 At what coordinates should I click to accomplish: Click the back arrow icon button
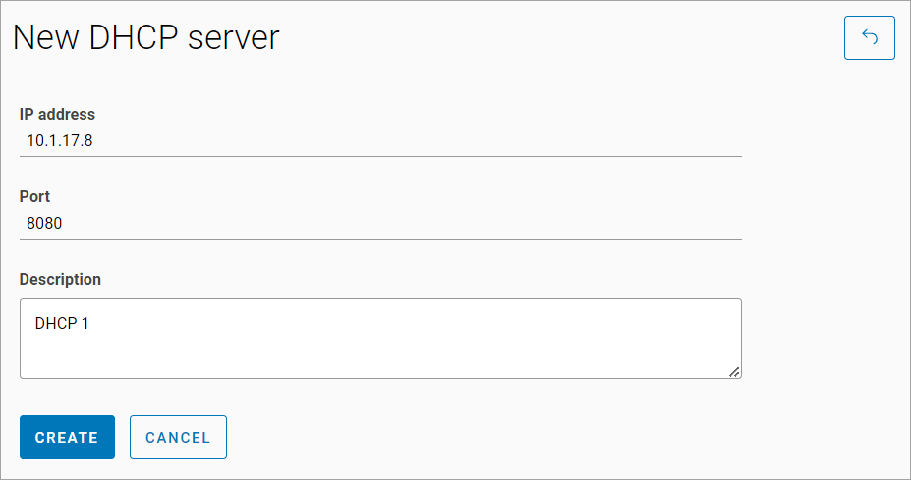tap(869, 37)
